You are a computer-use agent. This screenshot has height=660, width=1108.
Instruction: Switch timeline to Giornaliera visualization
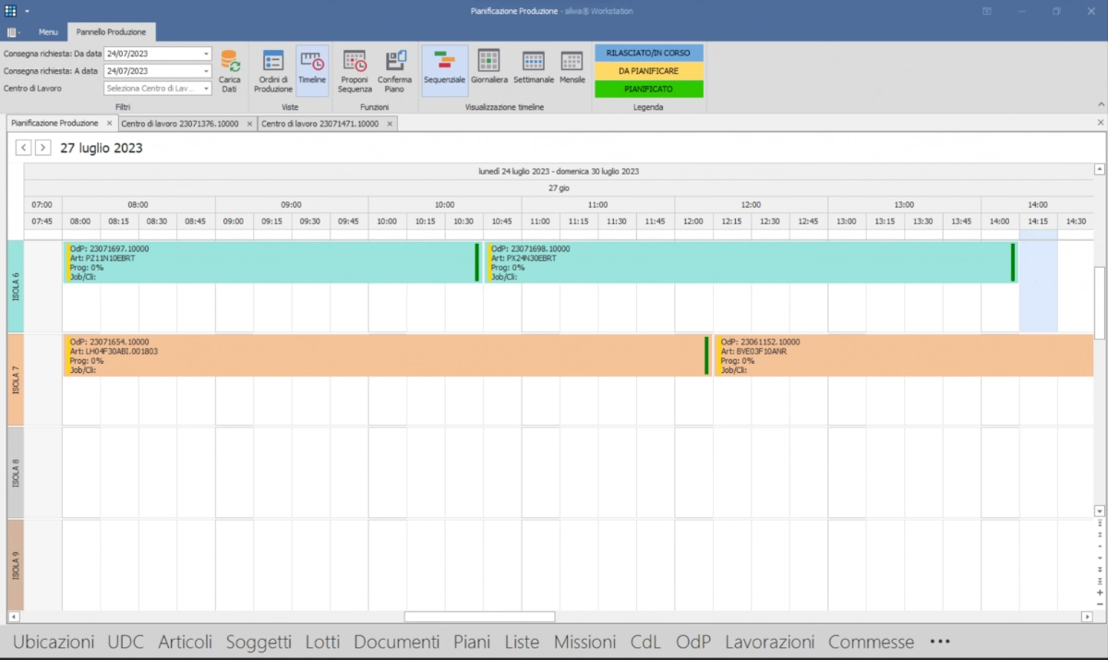point(488,69)
